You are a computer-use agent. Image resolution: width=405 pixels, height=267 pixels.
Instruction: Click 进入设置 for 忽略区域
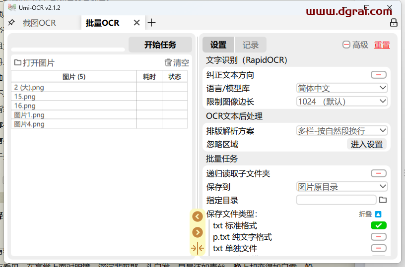click(x=366, y=144)
